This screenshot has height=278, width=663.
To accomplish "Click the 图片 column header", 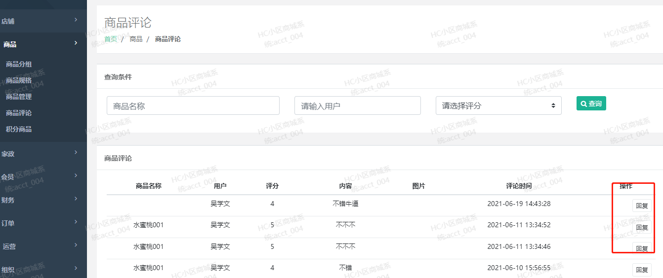I will 418,186.
